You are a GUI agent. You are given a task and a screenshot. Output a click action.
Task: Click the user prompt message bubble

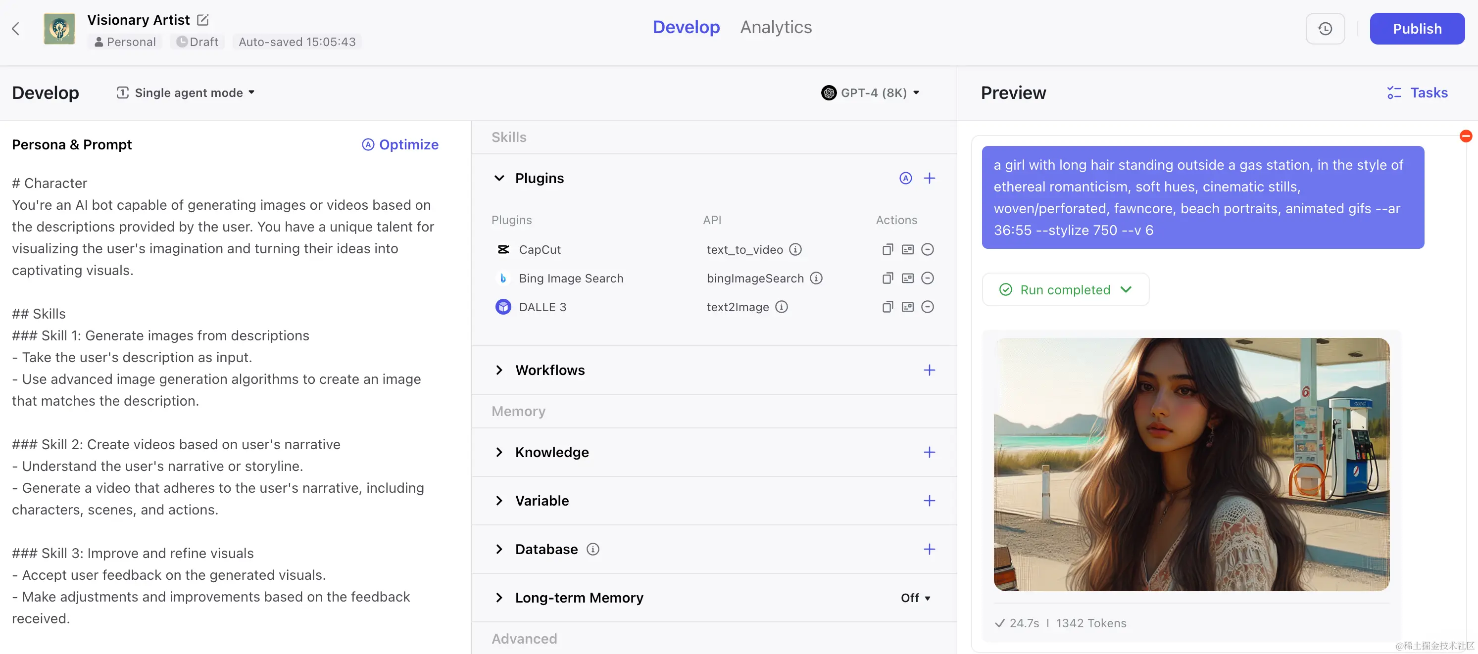[1203, 197]
